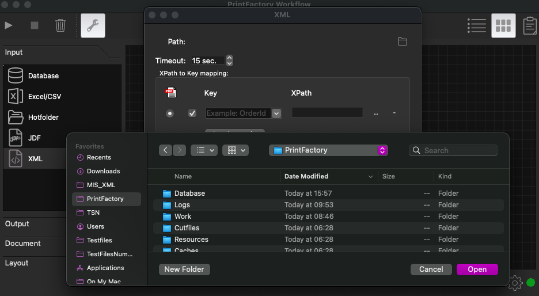The image size is (539, 296).
Task: Adjust the Timeout stepper arrows
Action: pyautogui.click(x=229, y=60)
